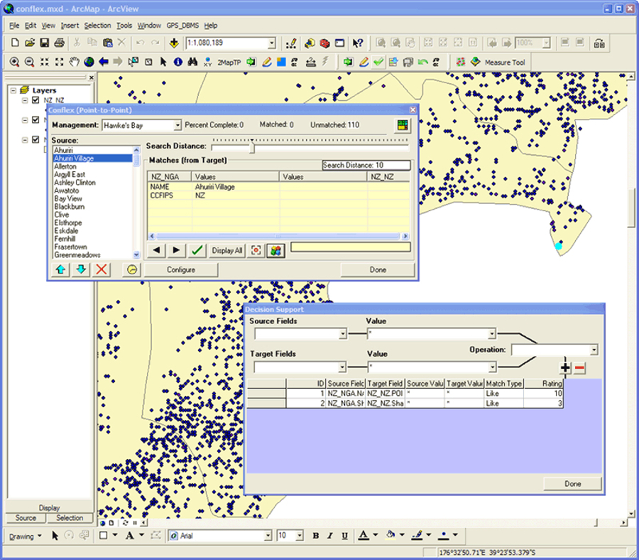The width and height of the screenshot is (639, 560).
Task: Click the red X remove button in Conflex
Action: [x=102, y=269]
